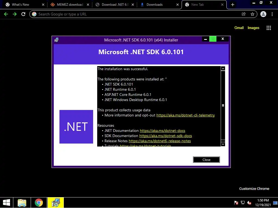This screenshot has width=278, height=208.
Task: Click the installer text scroll up arrow
Action: click(x=223, y=69)
